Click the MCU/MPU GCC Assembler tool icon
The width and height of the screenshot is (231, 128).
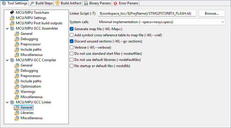12,28
